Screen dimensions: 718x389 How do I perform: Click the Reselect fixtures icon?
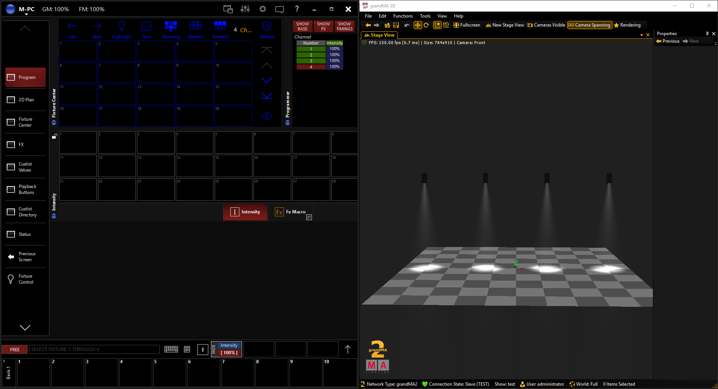pos(220,26)
